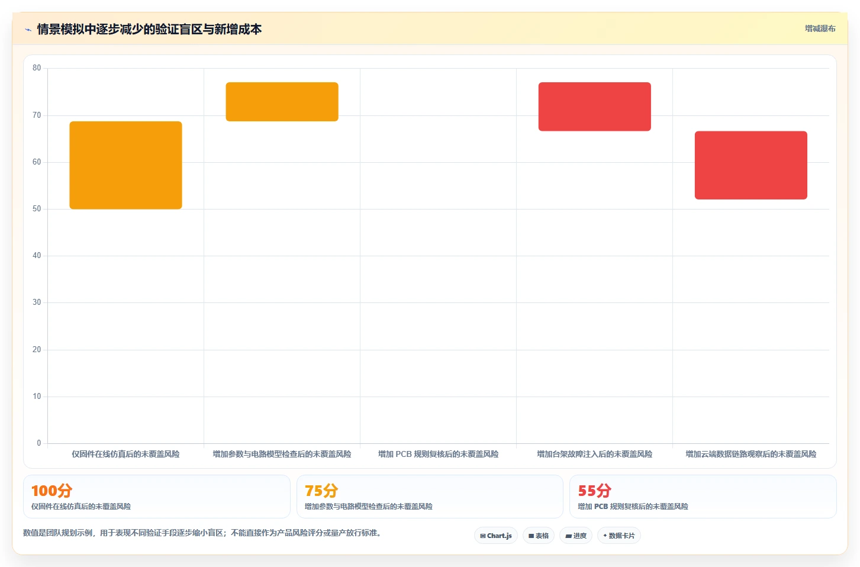
Task: Select the Chart.js chip
Action: pyautogui.click(x=496, y=536)
